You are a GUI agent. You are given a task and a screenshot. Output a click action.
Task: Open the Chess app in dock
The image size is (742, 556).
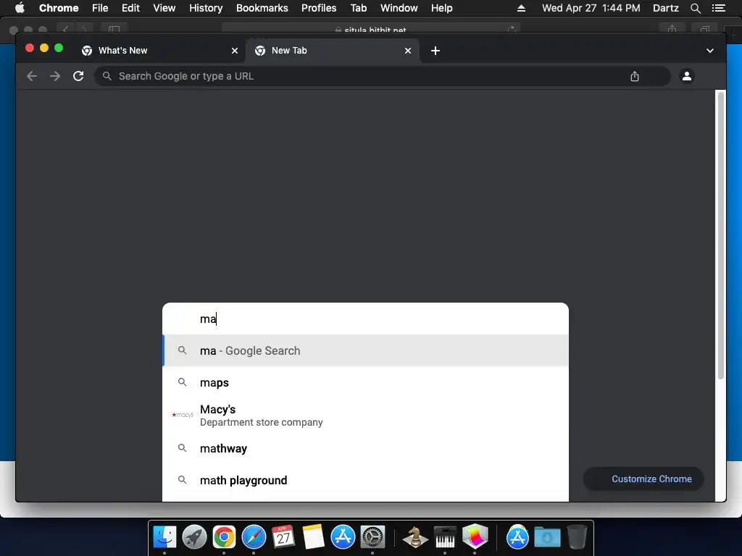point(415,537)
